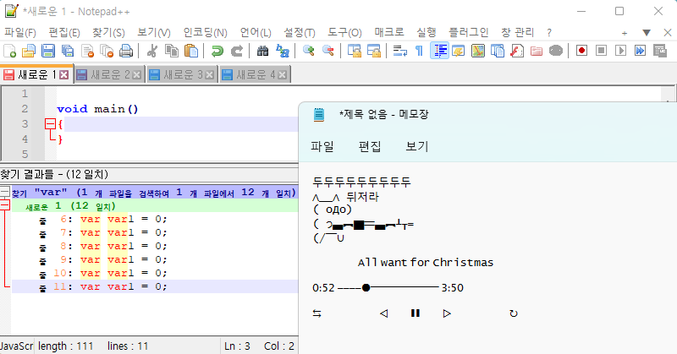The image size is (677, 354).
Task: Click the 'void main()' line in editor
Action: [x=97, y=109]
